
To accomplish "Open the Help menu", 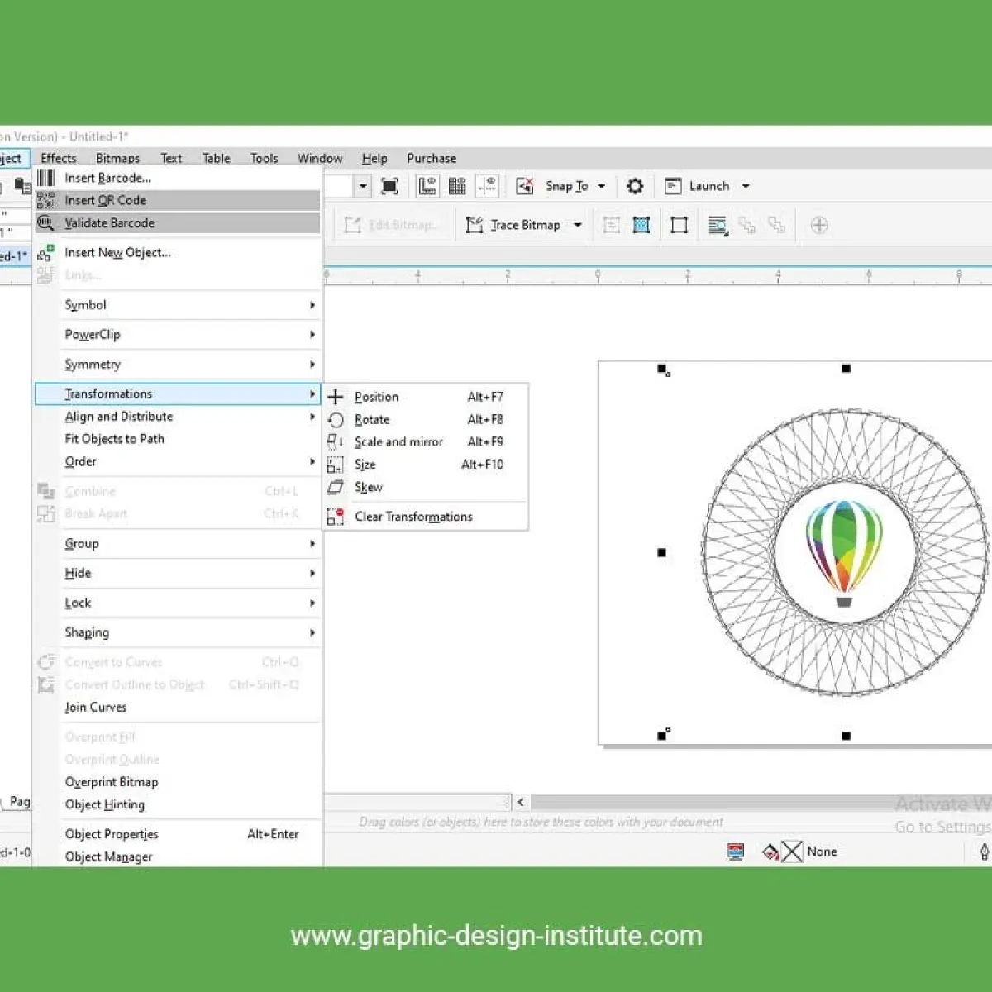I will click(x=374, y=158).
